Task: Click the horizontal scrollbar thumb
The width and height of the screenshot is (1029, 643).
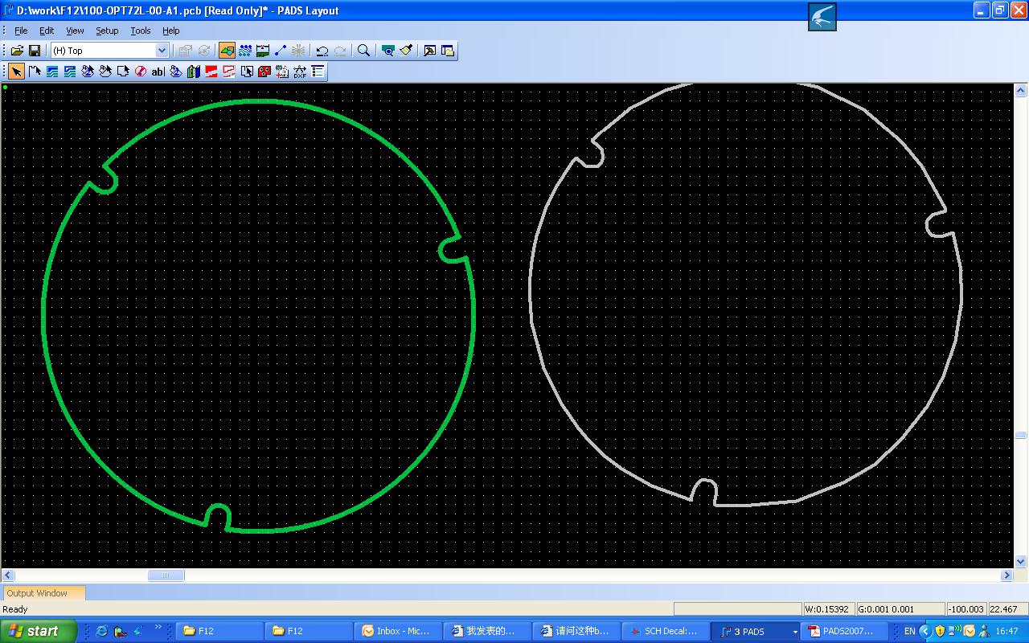Action: (166, 575)
